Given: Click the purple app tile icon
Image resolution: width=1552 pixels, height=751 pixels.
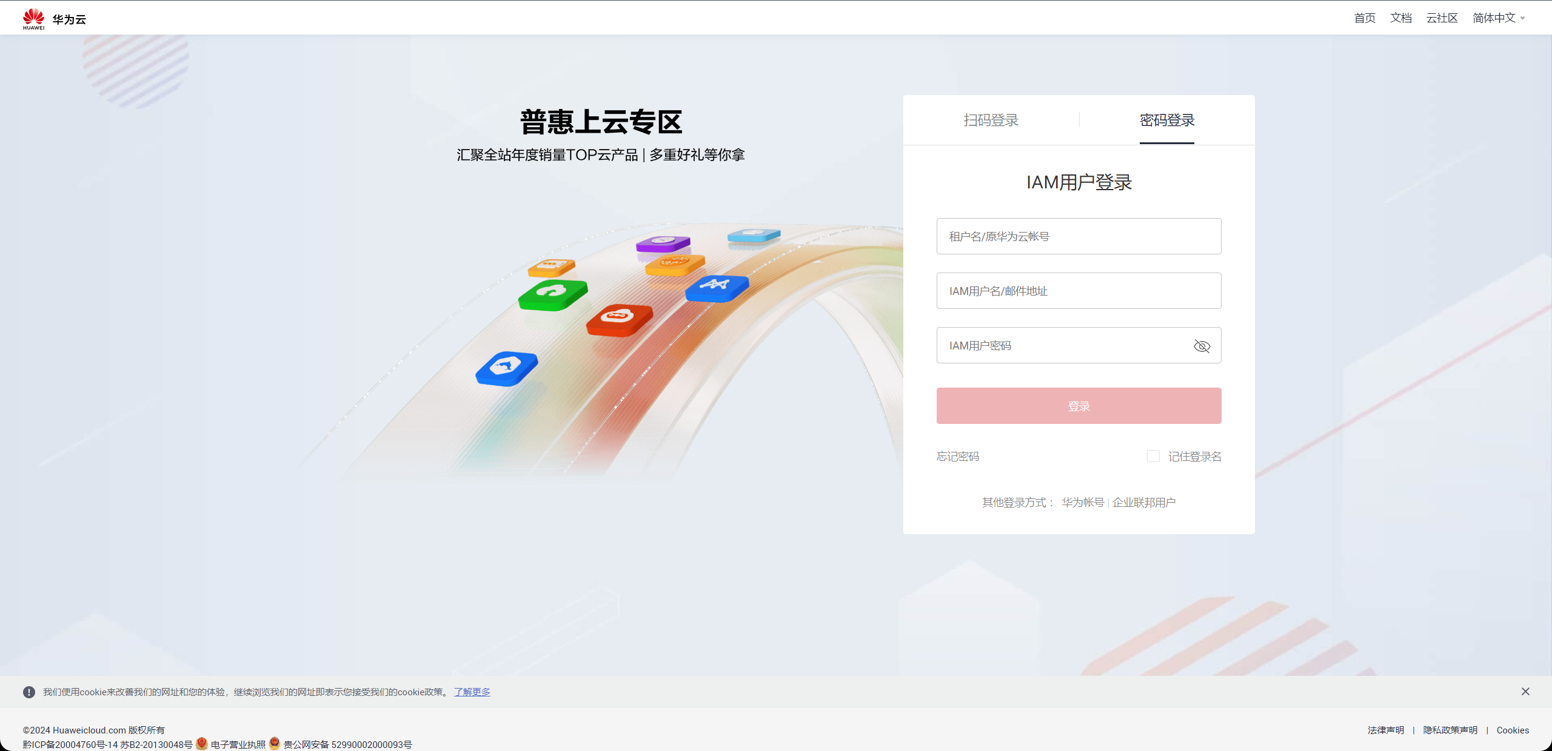Looking at the screenshot, I should [663, 243].
